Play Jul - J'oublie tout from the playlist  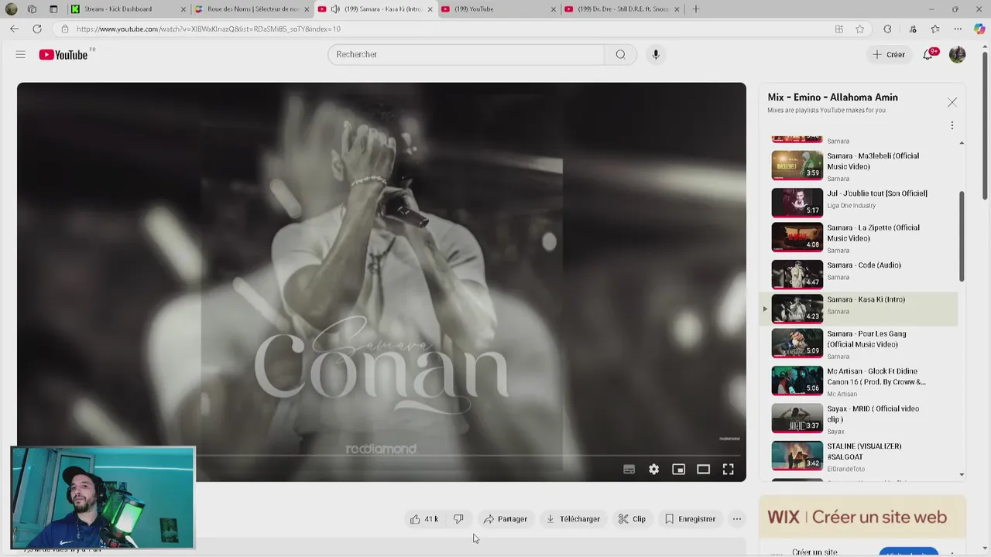coord(859,201)
